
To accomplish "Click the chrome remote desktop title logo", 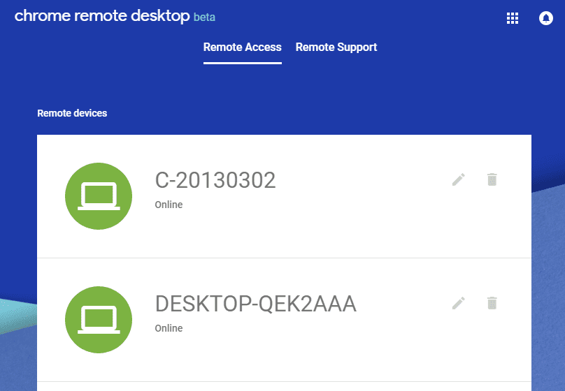I will tap(101, 16).
